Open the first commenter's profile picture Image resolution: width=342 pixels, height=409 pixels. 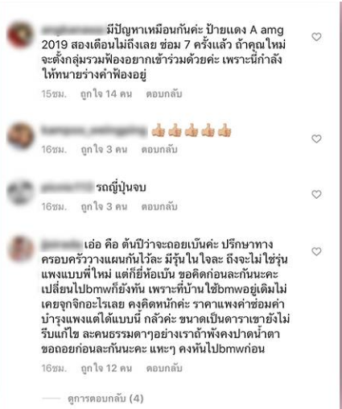pyautogui.click(x=21, y=35)
